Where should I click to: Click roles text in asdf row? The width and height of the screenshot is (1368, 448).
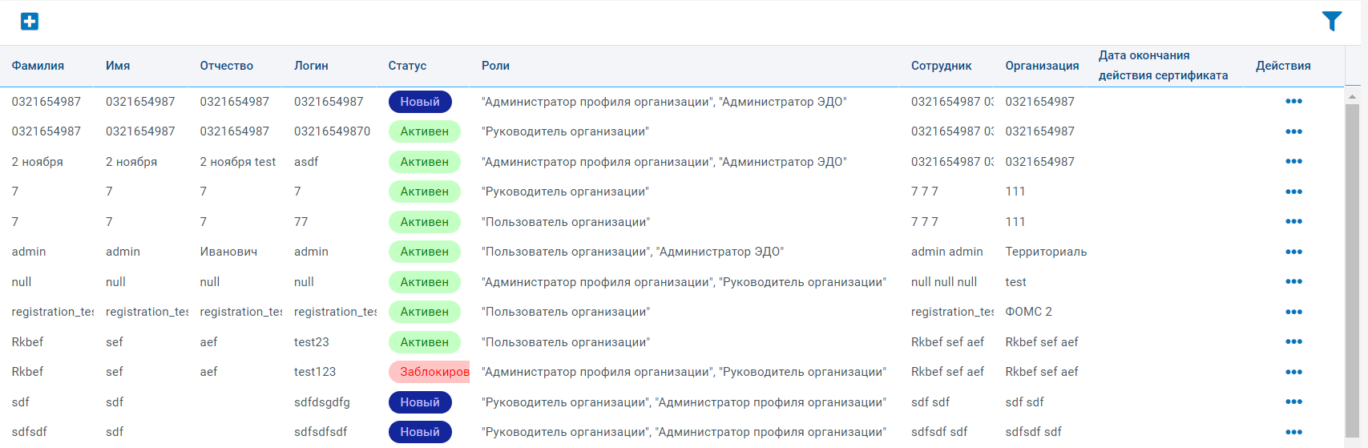coord(664,162)
